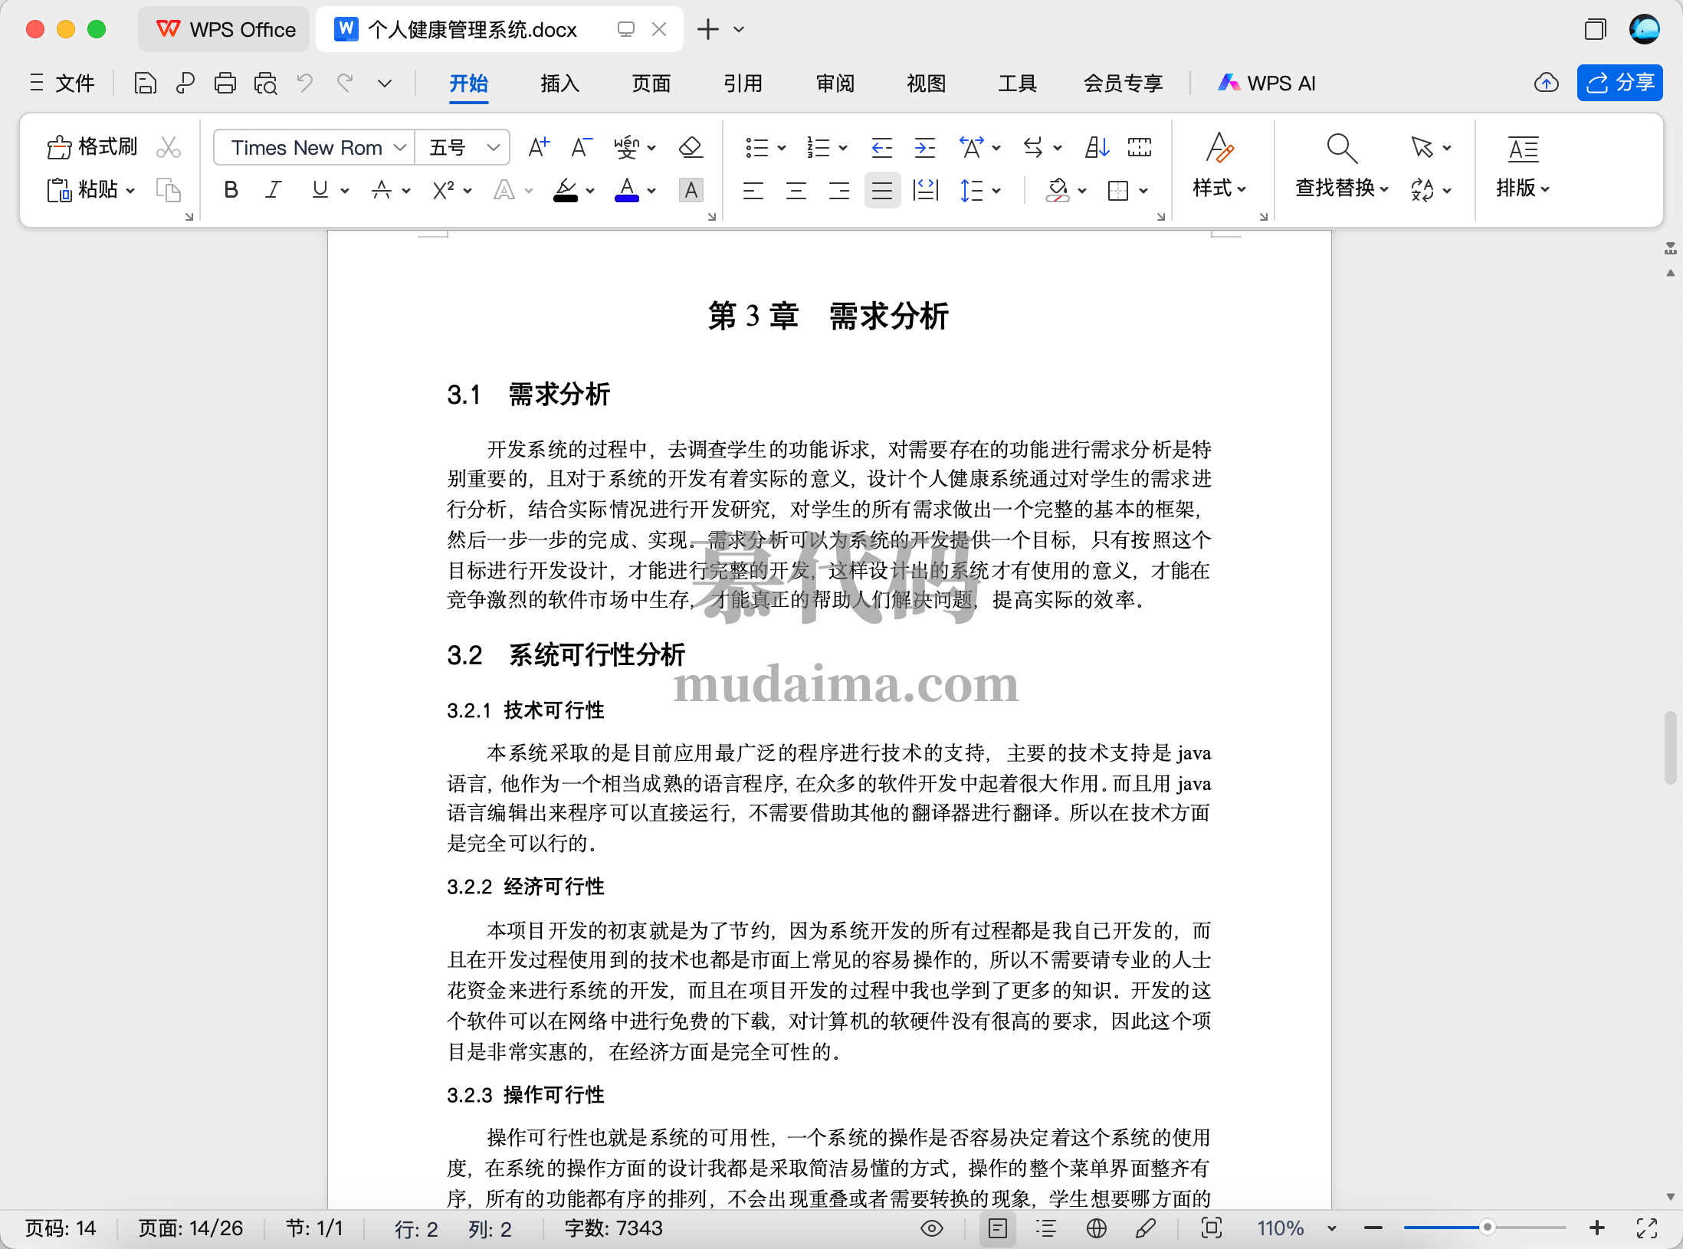Open WPS AI from the menu bar
This screenshot has width=1683, height=1249.
[1266, 83]
